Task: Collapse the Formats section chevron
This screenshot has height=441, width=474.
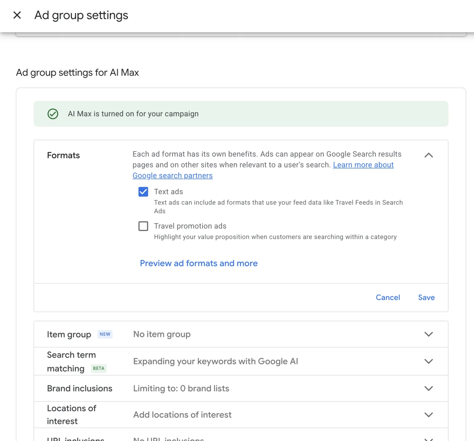Action: [x=429, y=155]
